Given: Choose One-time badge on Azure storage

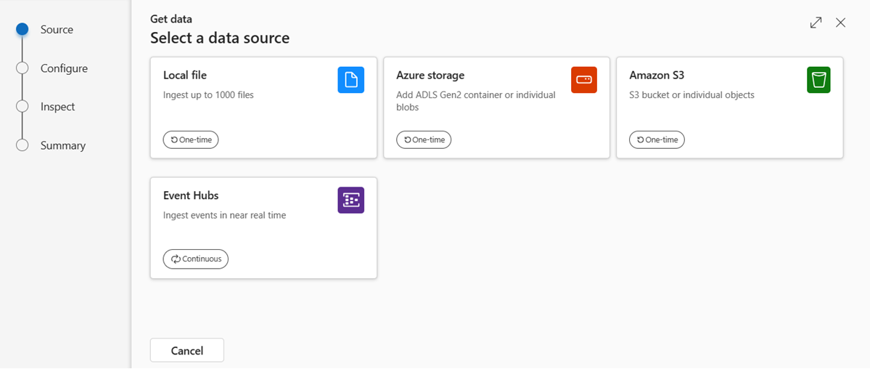Looking at the screenshot, I should [424, 140].
